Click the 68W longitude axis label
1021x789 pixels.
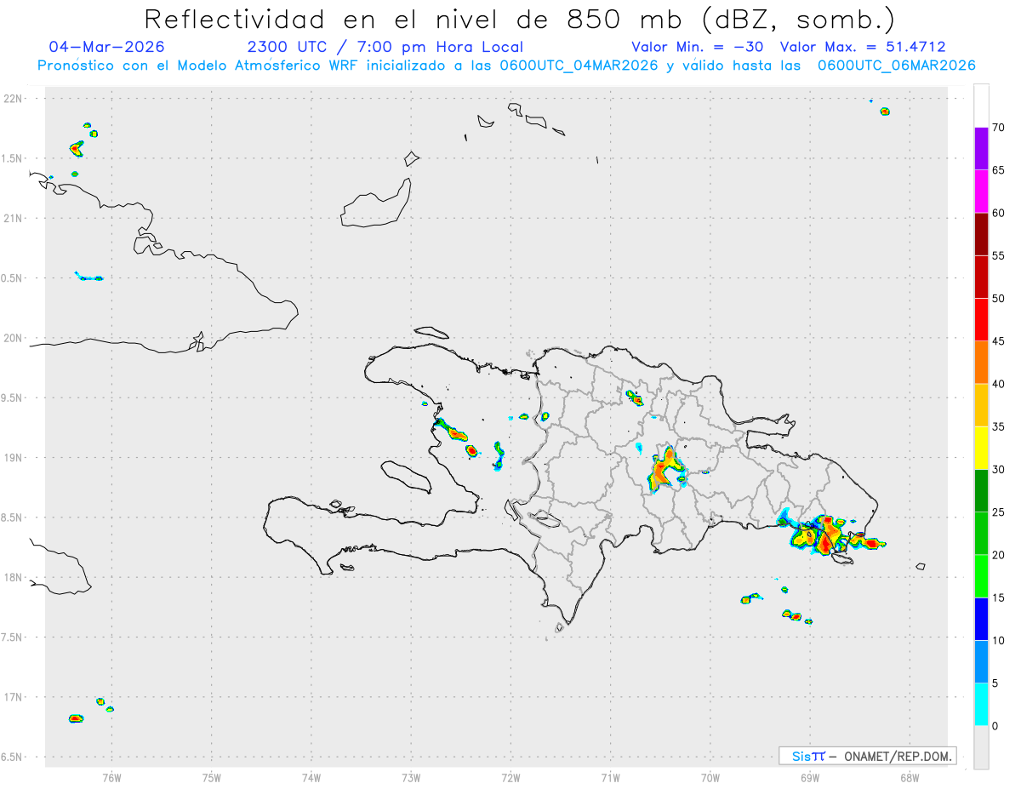[x=909, y=776]
